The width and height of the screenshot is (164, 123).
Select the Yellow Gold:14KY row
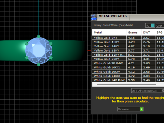point(128,46)
